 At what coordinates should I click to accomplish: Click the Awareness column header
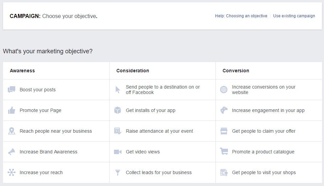(22, 71)
